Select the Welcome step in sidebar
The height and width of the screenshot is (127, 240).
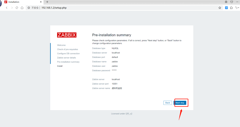click(61, 45)
